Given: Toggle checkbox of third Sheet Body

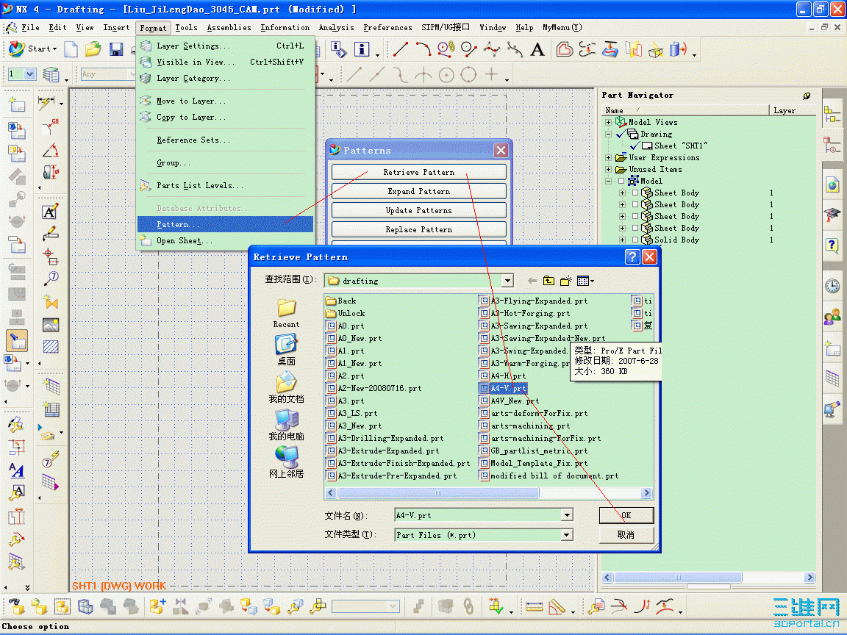Looking at the screenshot, I should pos(635,217).
